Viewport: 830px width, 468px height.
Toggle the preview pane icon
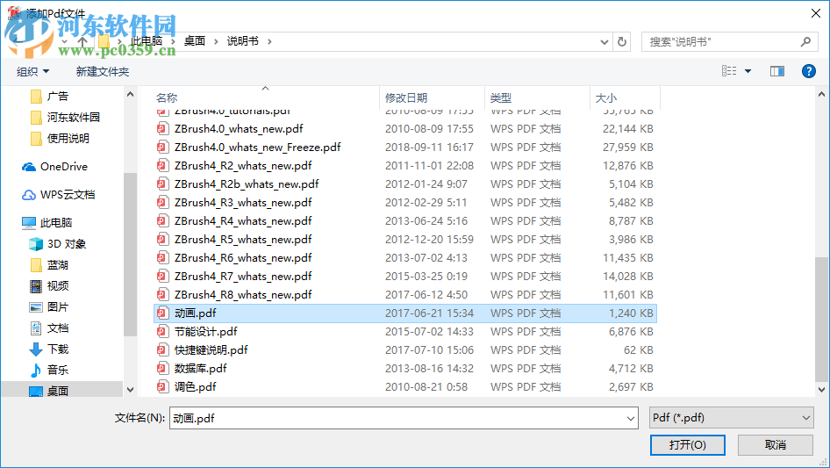click(x=777, y=71)
